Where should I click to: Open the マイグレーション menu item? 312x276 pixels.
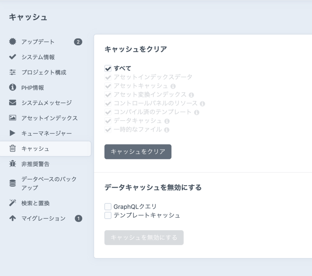[x=43, y=219]
